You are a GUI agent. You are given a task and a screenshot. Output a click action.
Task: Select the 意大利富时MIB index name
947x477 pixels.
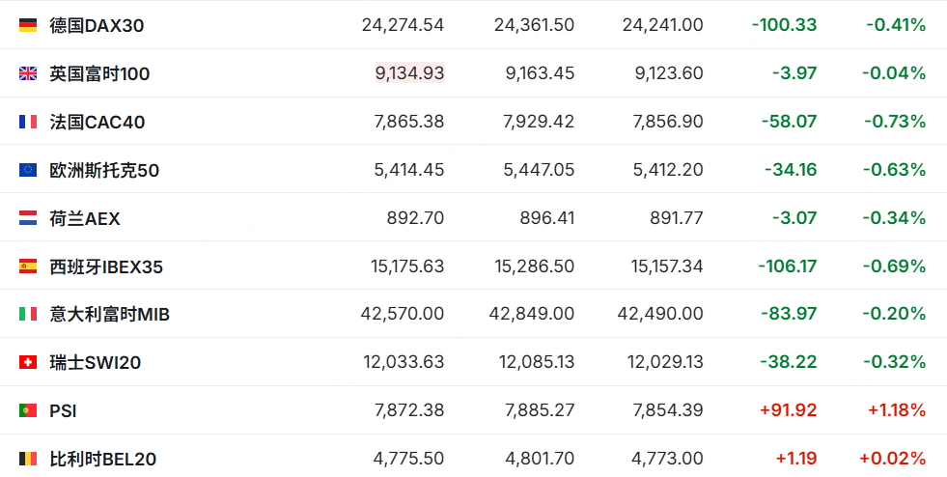tap(109, 314)
